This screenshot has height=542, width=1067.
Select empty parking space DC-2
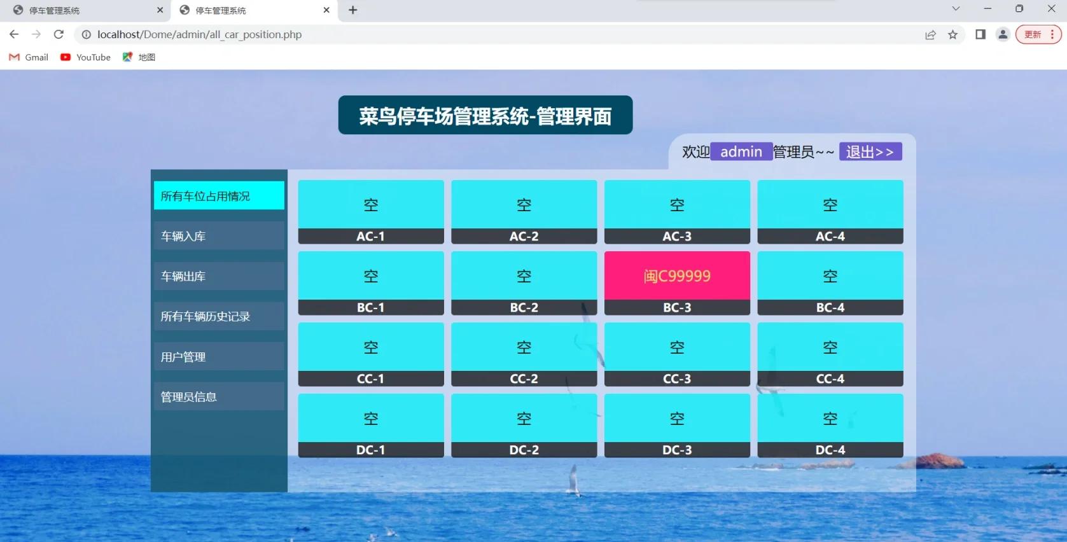[x=524, y=426]
